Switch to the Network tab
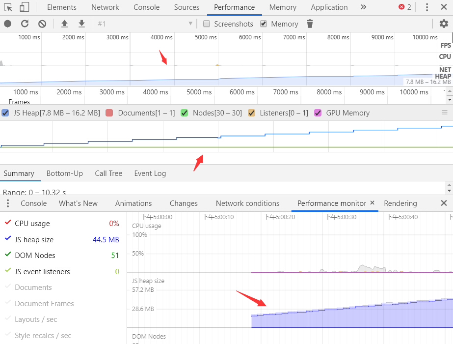 click(105, 7)
